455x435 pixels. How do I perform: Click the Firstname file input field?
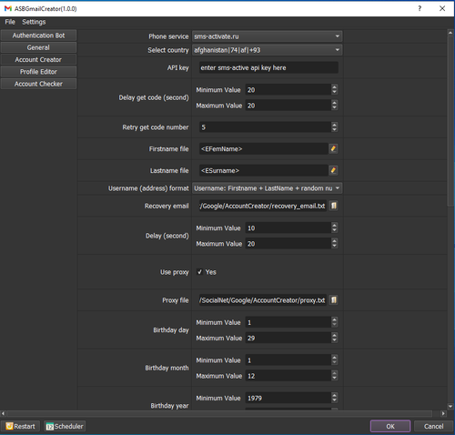click(263, 149)
